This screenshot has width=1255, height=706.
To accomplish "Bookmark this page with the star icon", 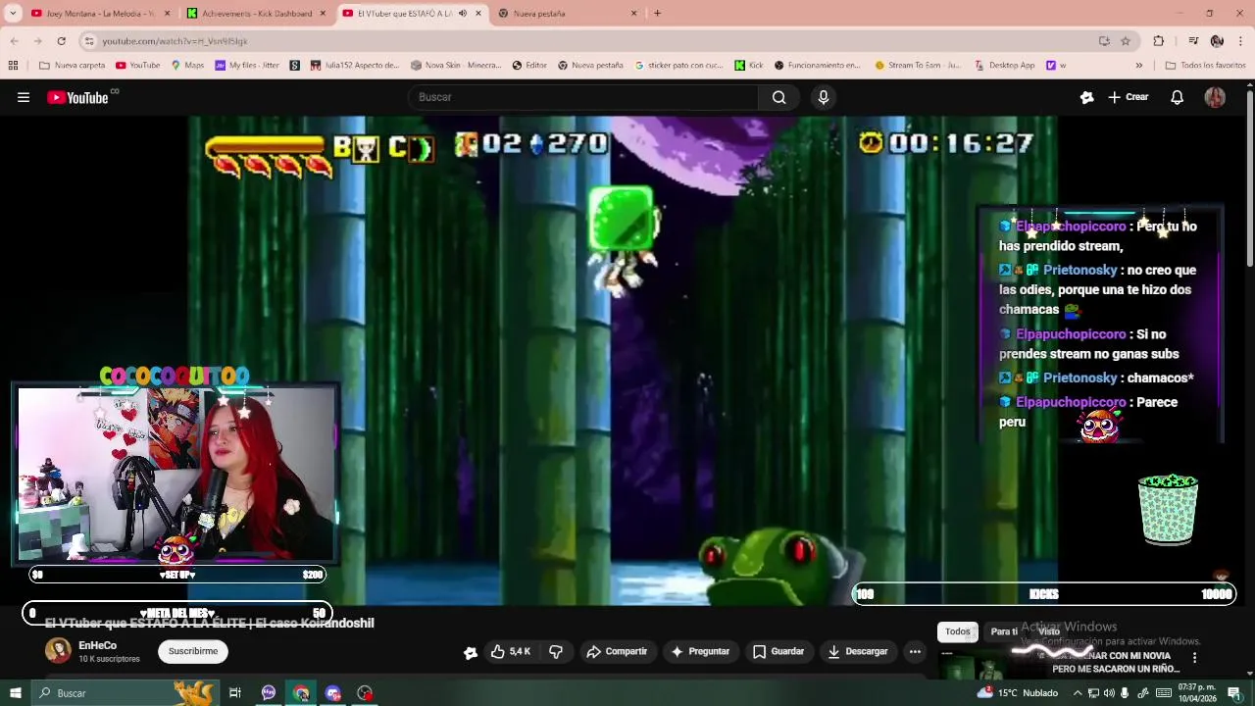I will tap(1126, 41).
